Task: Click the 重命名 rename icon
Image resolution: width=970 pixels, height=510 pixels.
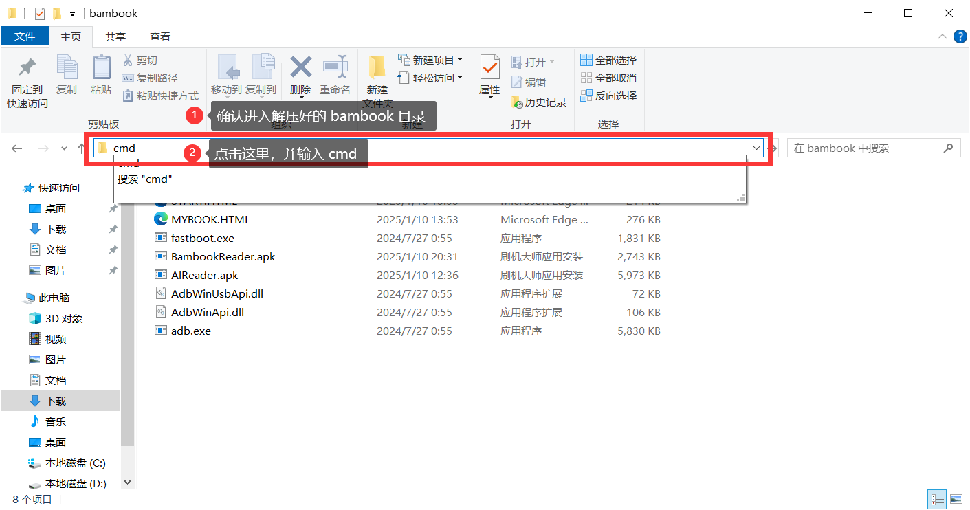Action: [x=335, y=67]
